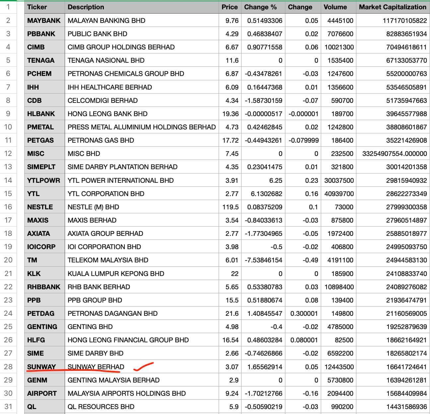Select the PETGAS ticker cell
Screen dimensions: 430x414
click(x=44, y=140)
